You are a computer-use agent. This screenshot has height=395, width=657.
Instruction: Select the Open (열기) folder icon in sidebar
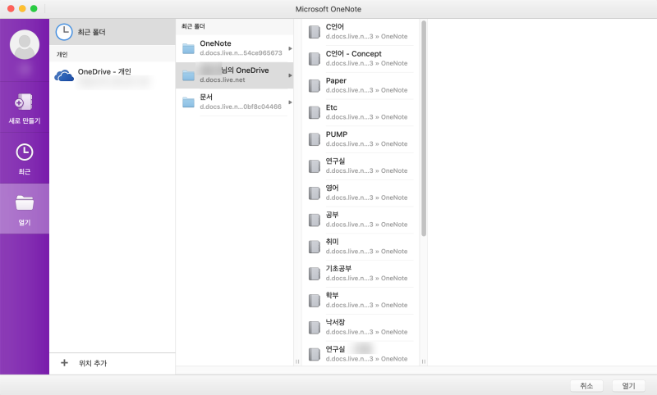pyautogui.click(x=25, y=202)
